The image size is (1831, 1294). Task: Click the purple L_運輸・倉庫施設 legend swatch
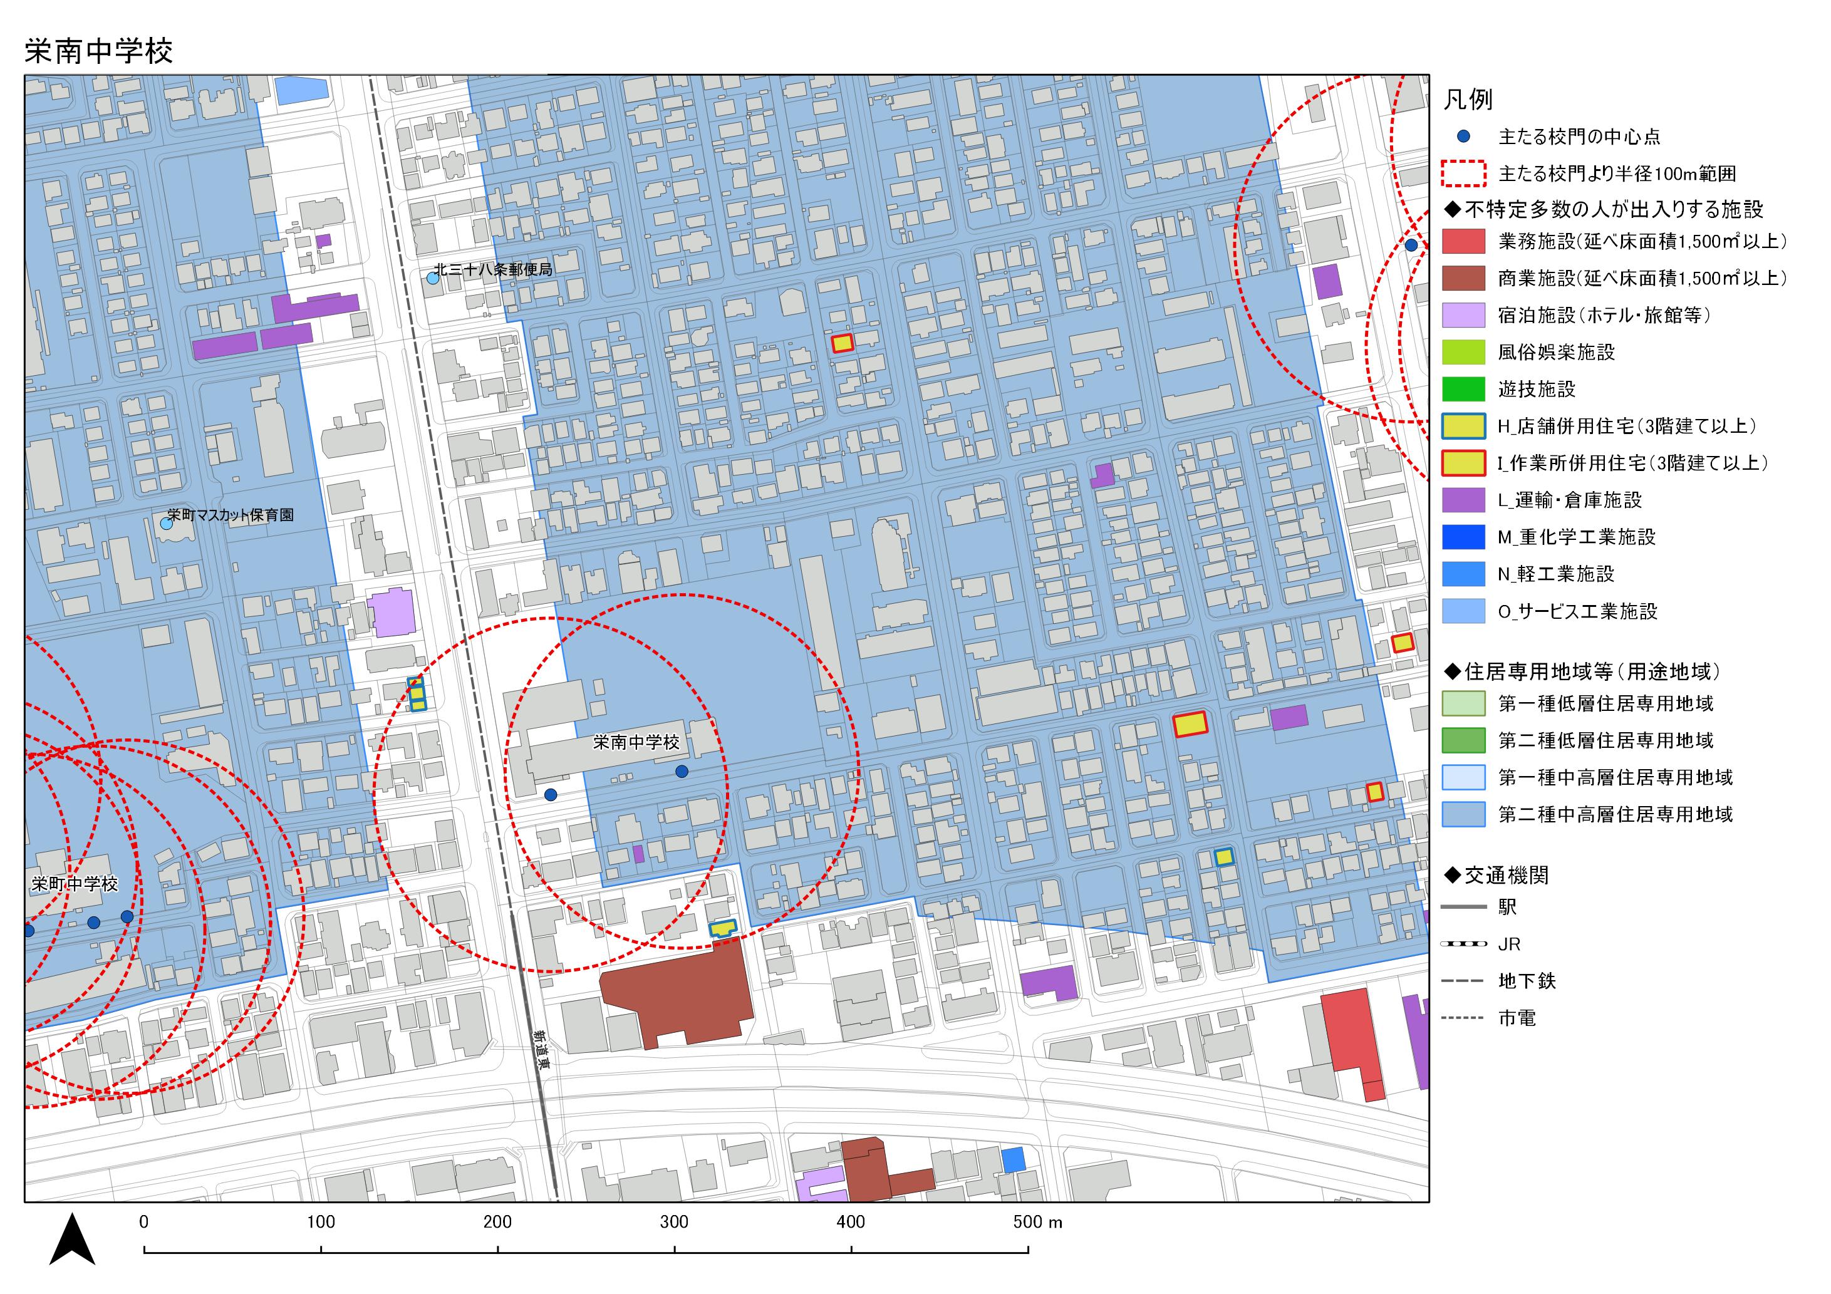[1463, 500]
